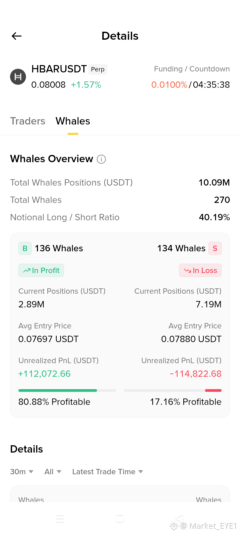
Task: Open Whales Overview info icon
Action: click(101, 159)
